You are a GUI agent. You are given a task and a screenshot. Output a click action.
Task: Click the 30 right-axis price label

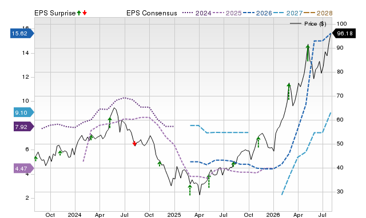(x=340, y=192)
